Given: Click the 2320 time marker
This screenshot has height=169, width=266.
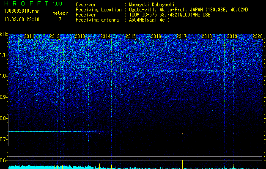Looking at the screenshot, I should click(258, 36).
